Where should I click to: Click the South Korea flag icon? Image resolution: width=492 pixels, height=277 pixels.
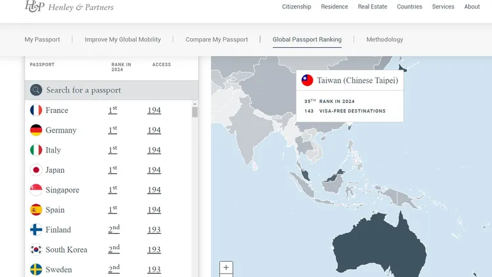36,249
